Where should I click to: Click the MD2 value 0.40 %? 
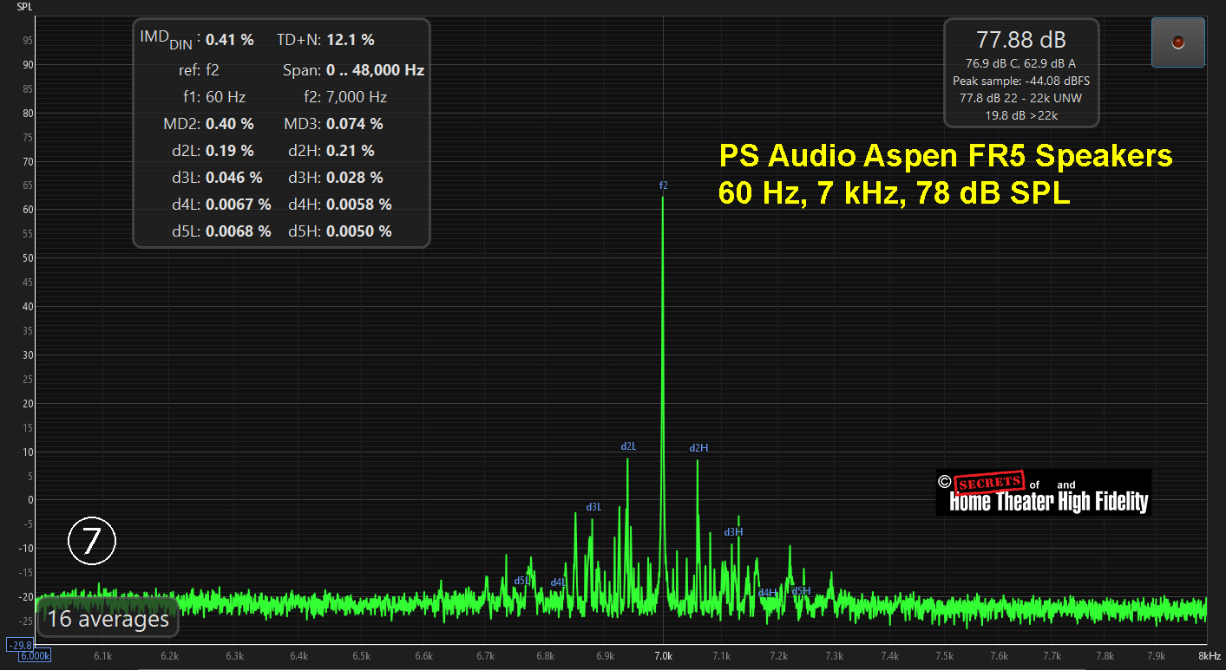[x=230, y=124]
